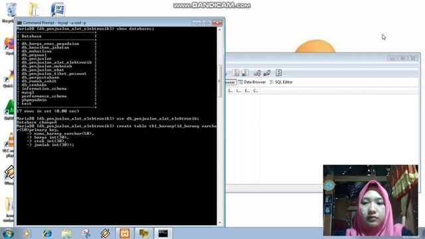This screenshot has height=239, width=425.
Task: Click the second link-chain toolbar icon
Action: [x=267, y=72]
